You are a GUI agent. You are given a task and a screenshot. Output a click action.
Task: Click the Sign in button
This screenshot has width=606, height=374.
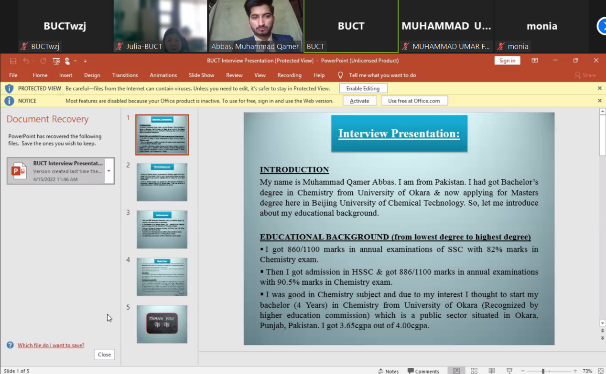[507, 61]
